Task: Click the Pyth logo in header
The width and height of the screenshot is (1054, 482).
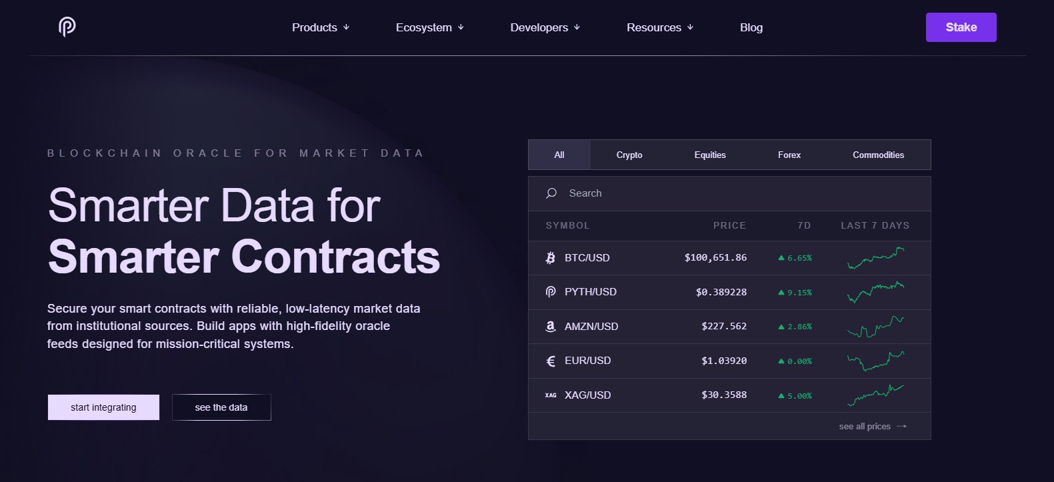Action: (67, 27)
